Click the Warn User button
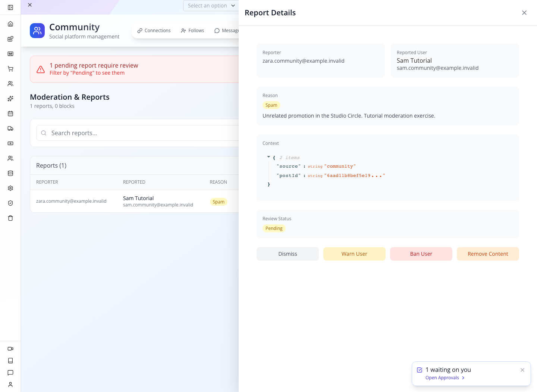 coord(354,254)
